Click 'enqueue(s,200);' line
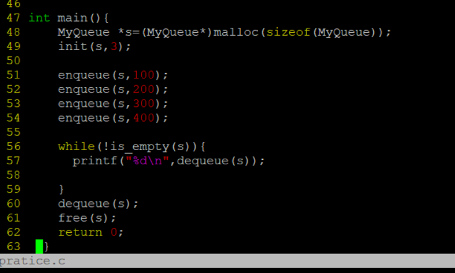This screenshot has width=455, height=273. [113, 89]
